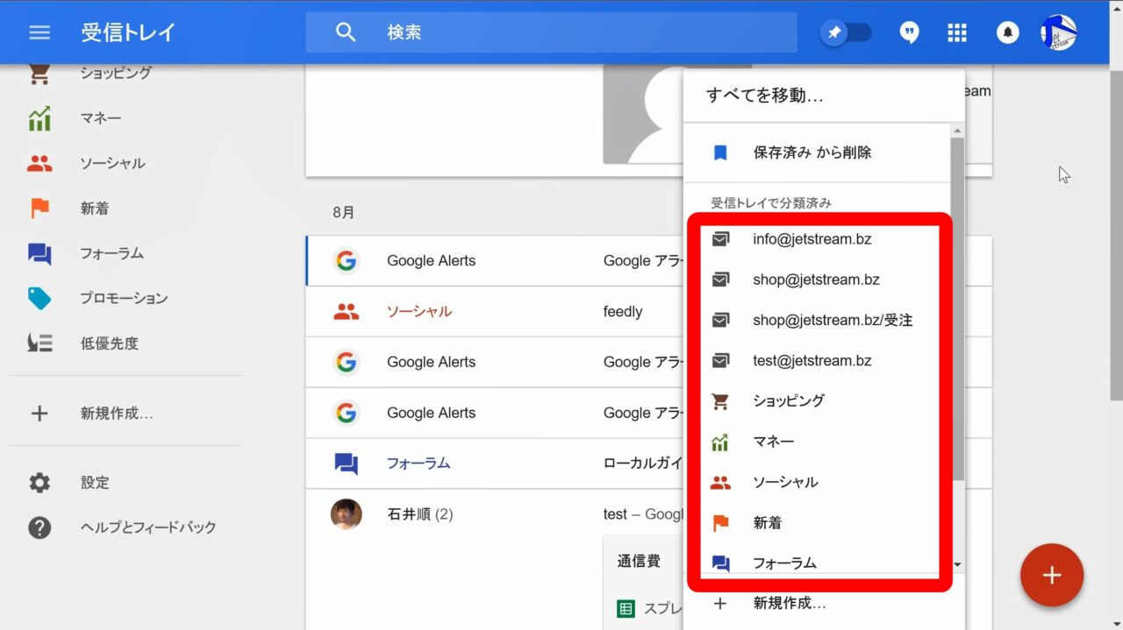The height and width of the screenshot is (630, 1123).
Task: Expand the 石井順 test email thread
Action: [491, 514]
